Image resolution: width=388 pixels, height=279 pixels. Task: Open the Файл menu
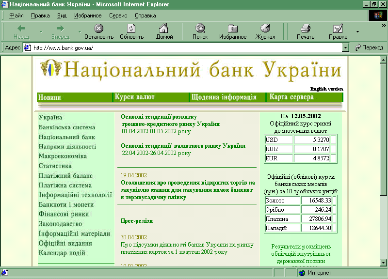coord(16,15)
